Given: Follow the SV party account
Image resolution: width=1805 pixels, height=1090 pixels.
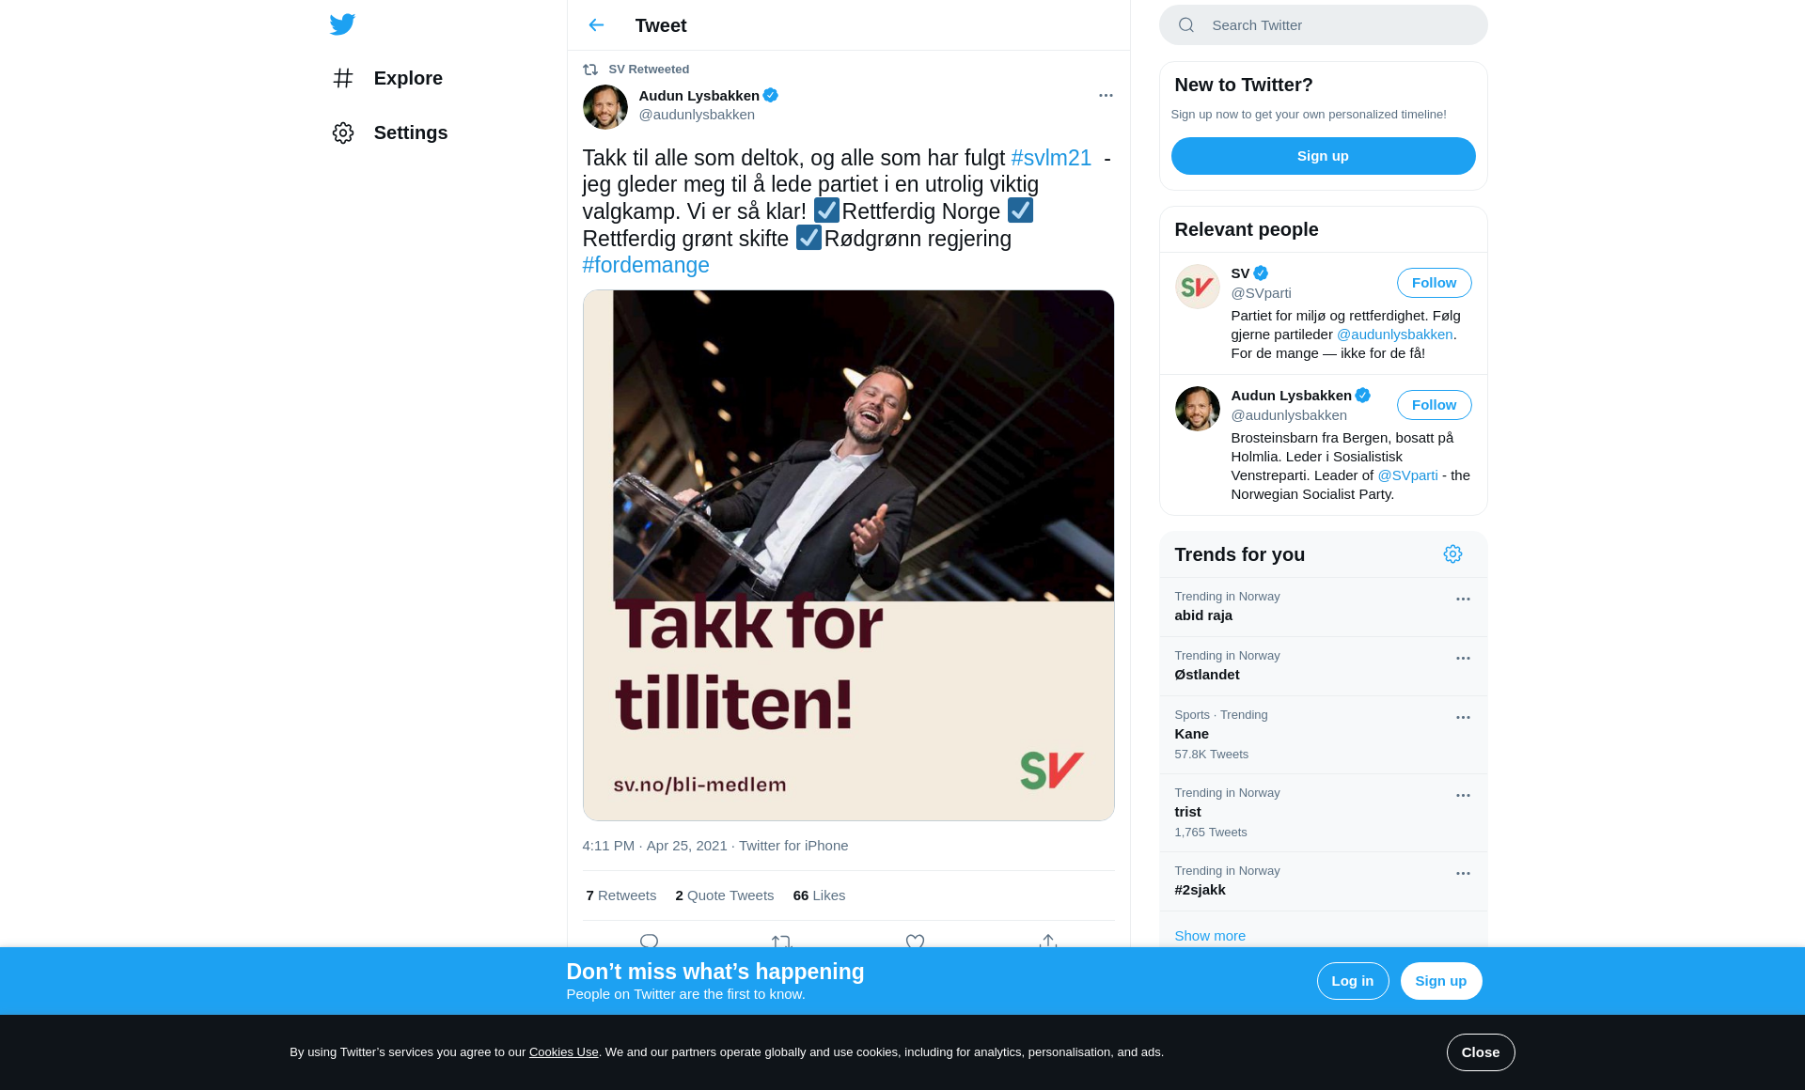Looking at the screenshot, I should 1434,283.
